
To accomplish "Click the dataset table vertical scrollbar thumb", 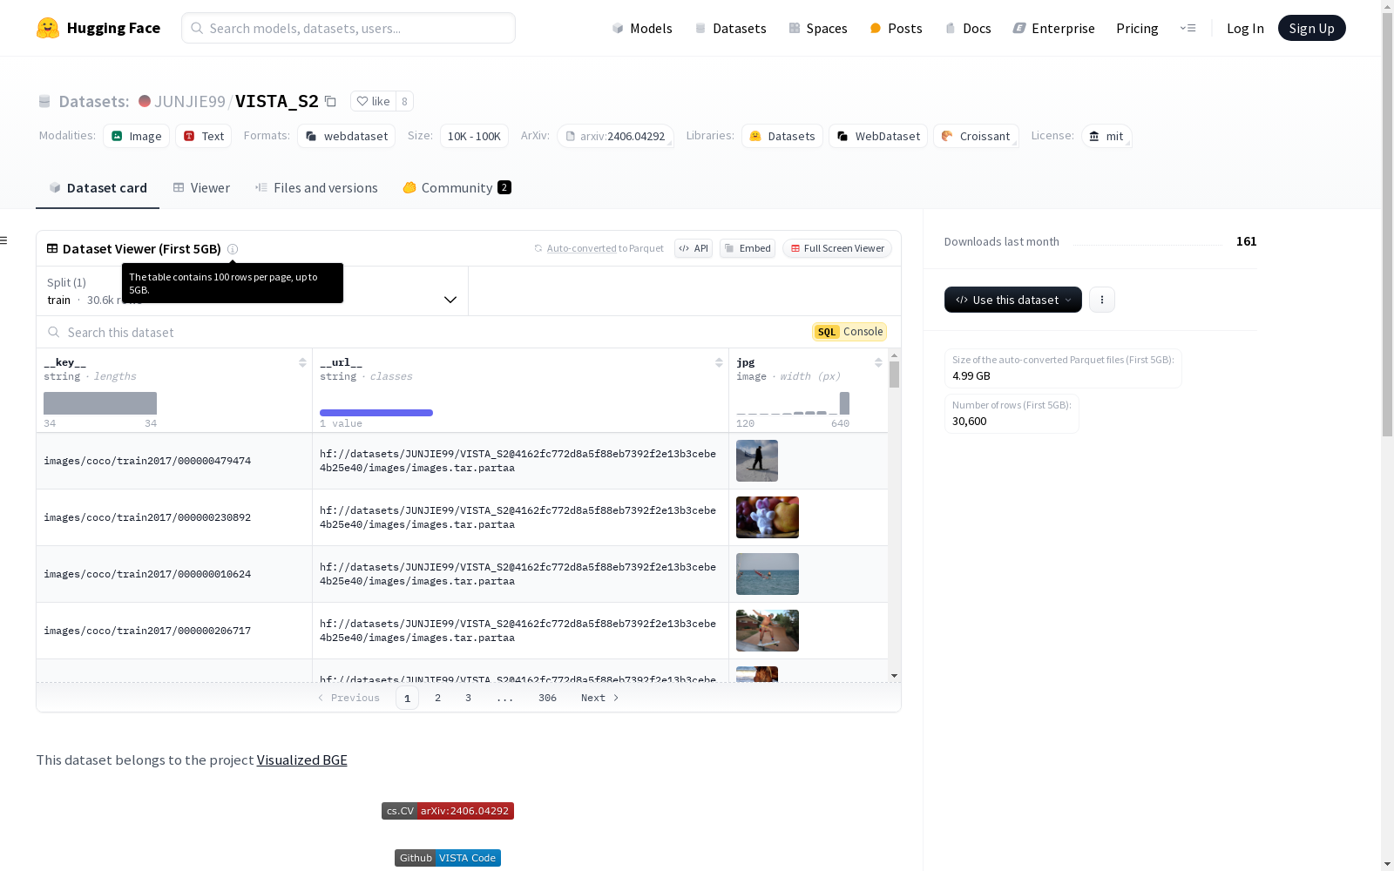I will tap(894, 375).
